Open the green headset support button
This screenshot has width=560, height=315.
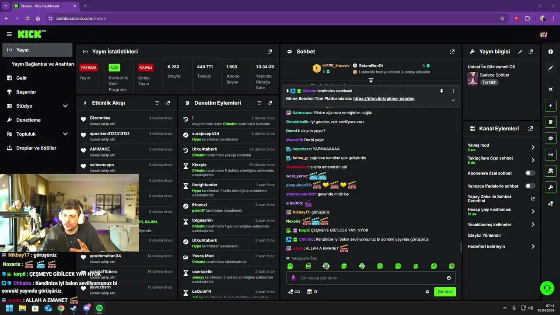(547, 288)
